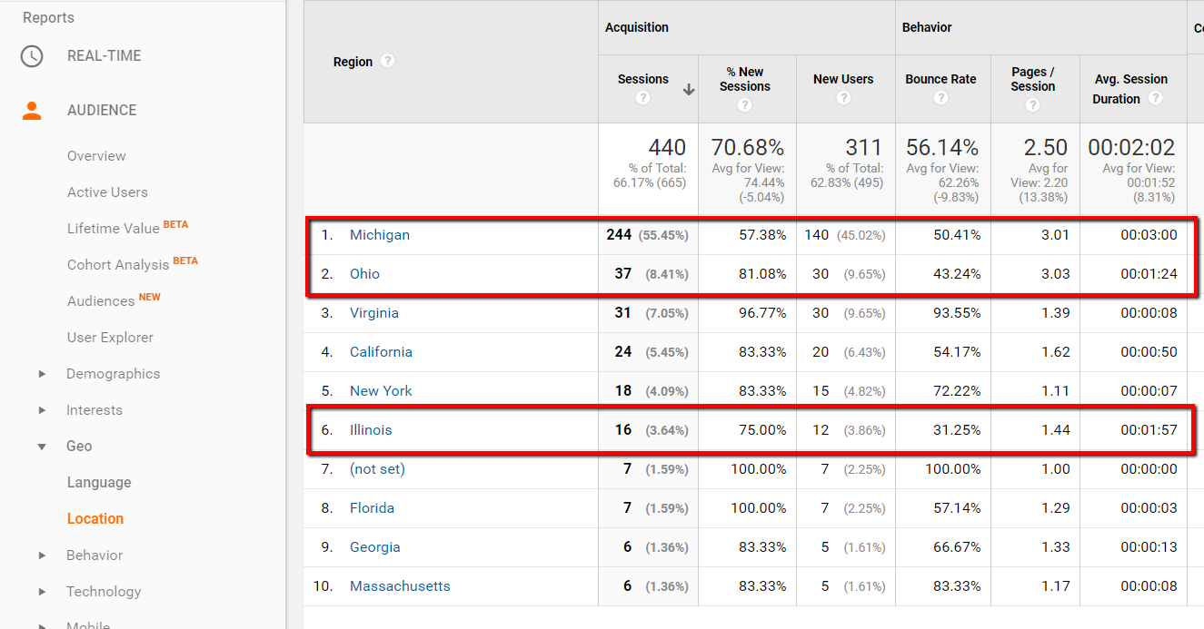Open Active Users report
Image resolution: width=1204 pixels, height=629 pixels.
(107, 192)
